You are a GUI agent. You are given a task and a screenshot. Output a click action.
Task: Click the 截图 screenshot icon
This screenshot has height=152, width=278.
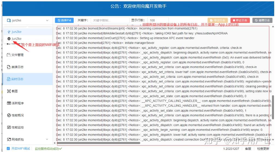(9, 91)
